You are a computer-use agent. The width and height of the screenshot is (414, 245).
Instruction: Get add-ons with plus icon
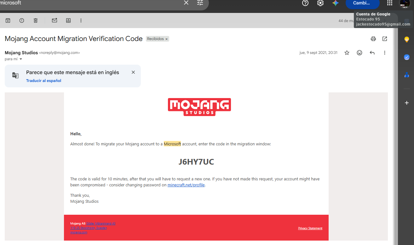(407, 103)
